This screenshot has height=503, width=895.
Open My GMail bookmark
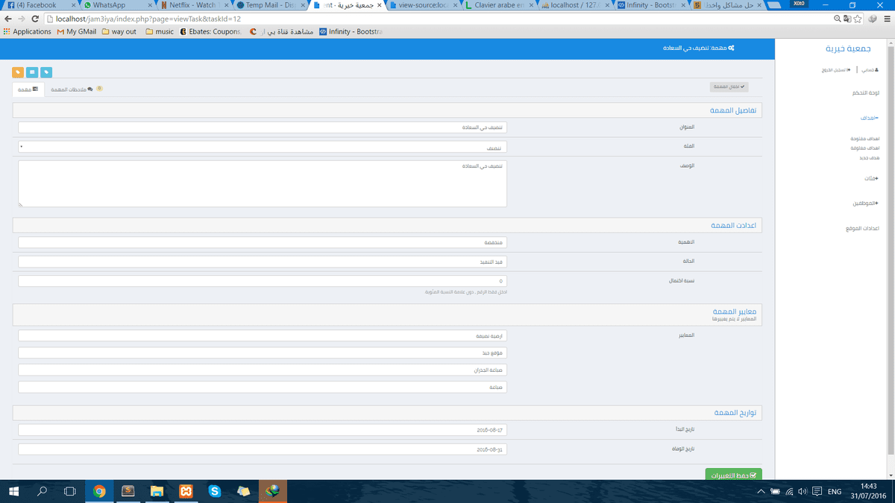pos(77,31)
